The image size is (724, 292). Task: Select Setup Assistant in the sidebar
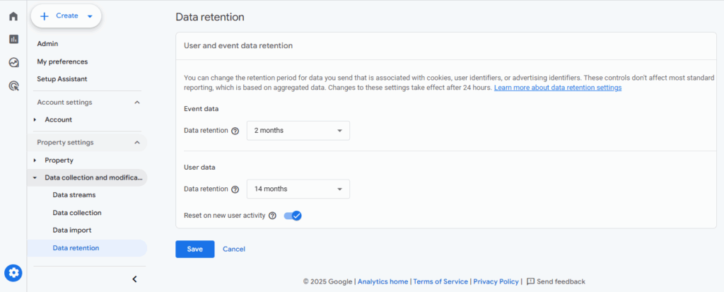click(62, 79)
